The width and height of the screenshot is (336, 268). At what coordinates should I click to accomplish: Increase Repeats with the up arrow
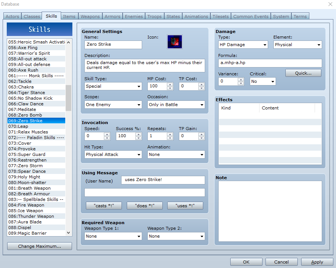click(x=170, y=134)
